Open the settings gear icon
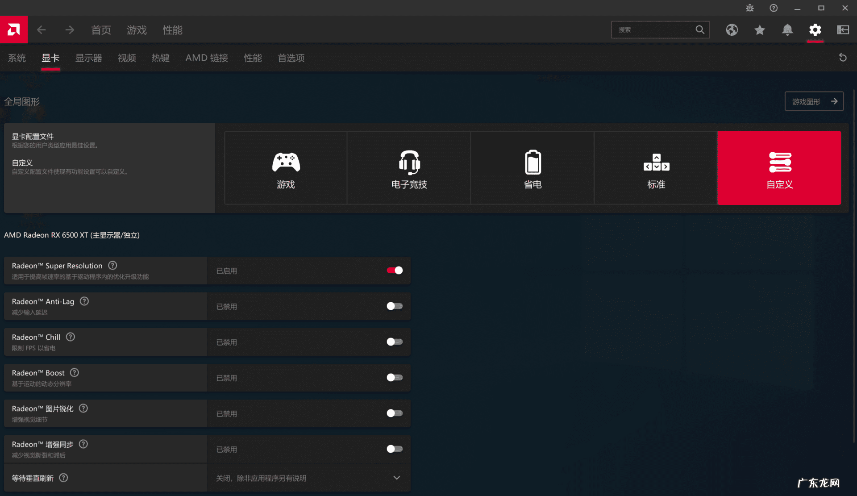Image resolution: width=857 pixels, height=496 pixels. click(815, 30)
